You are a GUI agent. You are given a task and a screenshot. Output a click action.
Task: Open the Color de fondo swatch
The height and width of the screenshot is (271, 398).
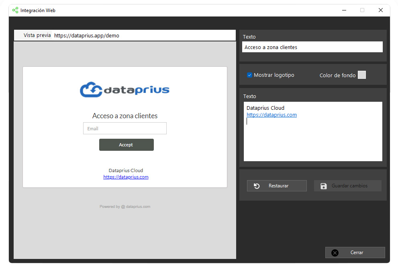pyautogui.click(x=362, y=75)
